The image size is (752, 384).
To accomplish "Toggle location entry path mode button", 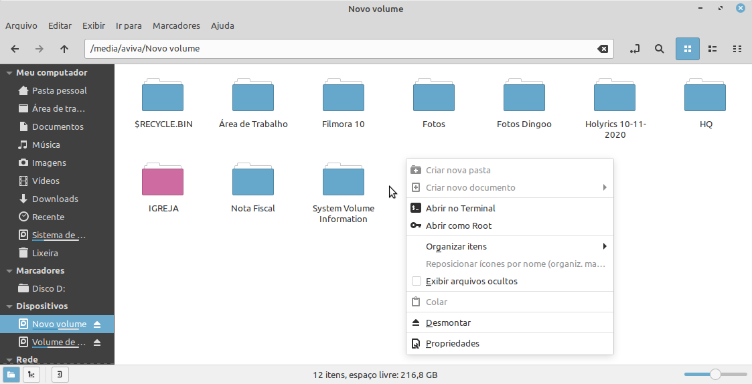I will coord(635,49).
